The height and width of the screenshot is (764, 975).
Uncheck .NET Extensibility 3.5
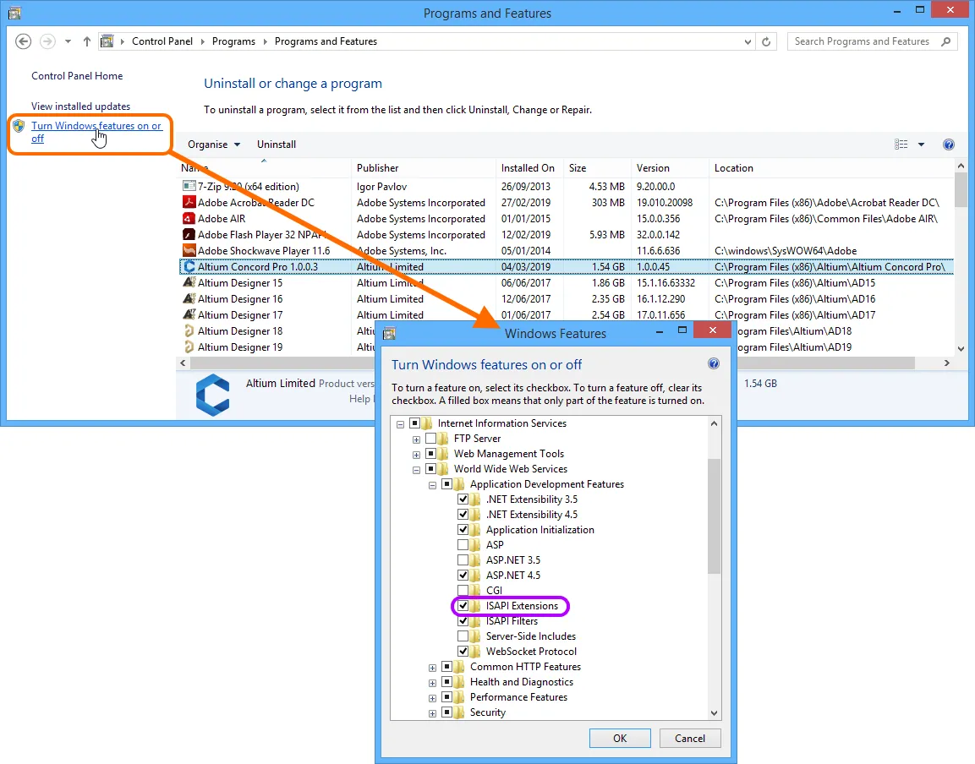463,499
